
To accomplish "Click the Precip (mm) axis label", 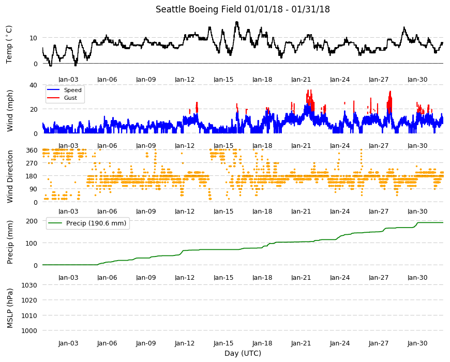I will coord(10,242).
